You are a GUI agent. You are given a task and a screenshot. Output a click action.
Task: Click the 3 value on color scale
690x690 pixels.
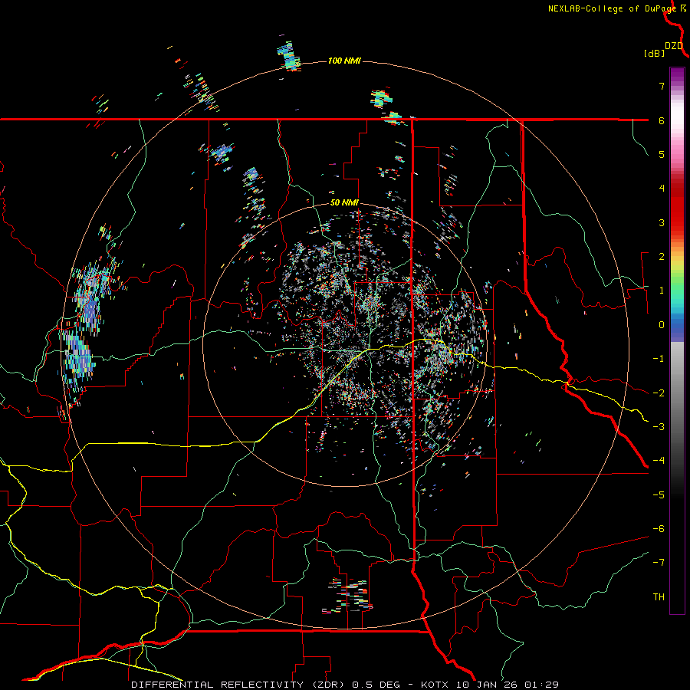coord(662,222)
